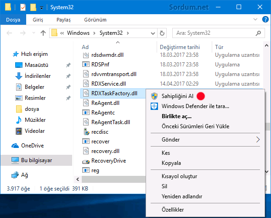This screenshot has width=271, height=218.
Task: Choose Önceki Sürümleri Geri Yükle
Action: [x=195, y=126]
